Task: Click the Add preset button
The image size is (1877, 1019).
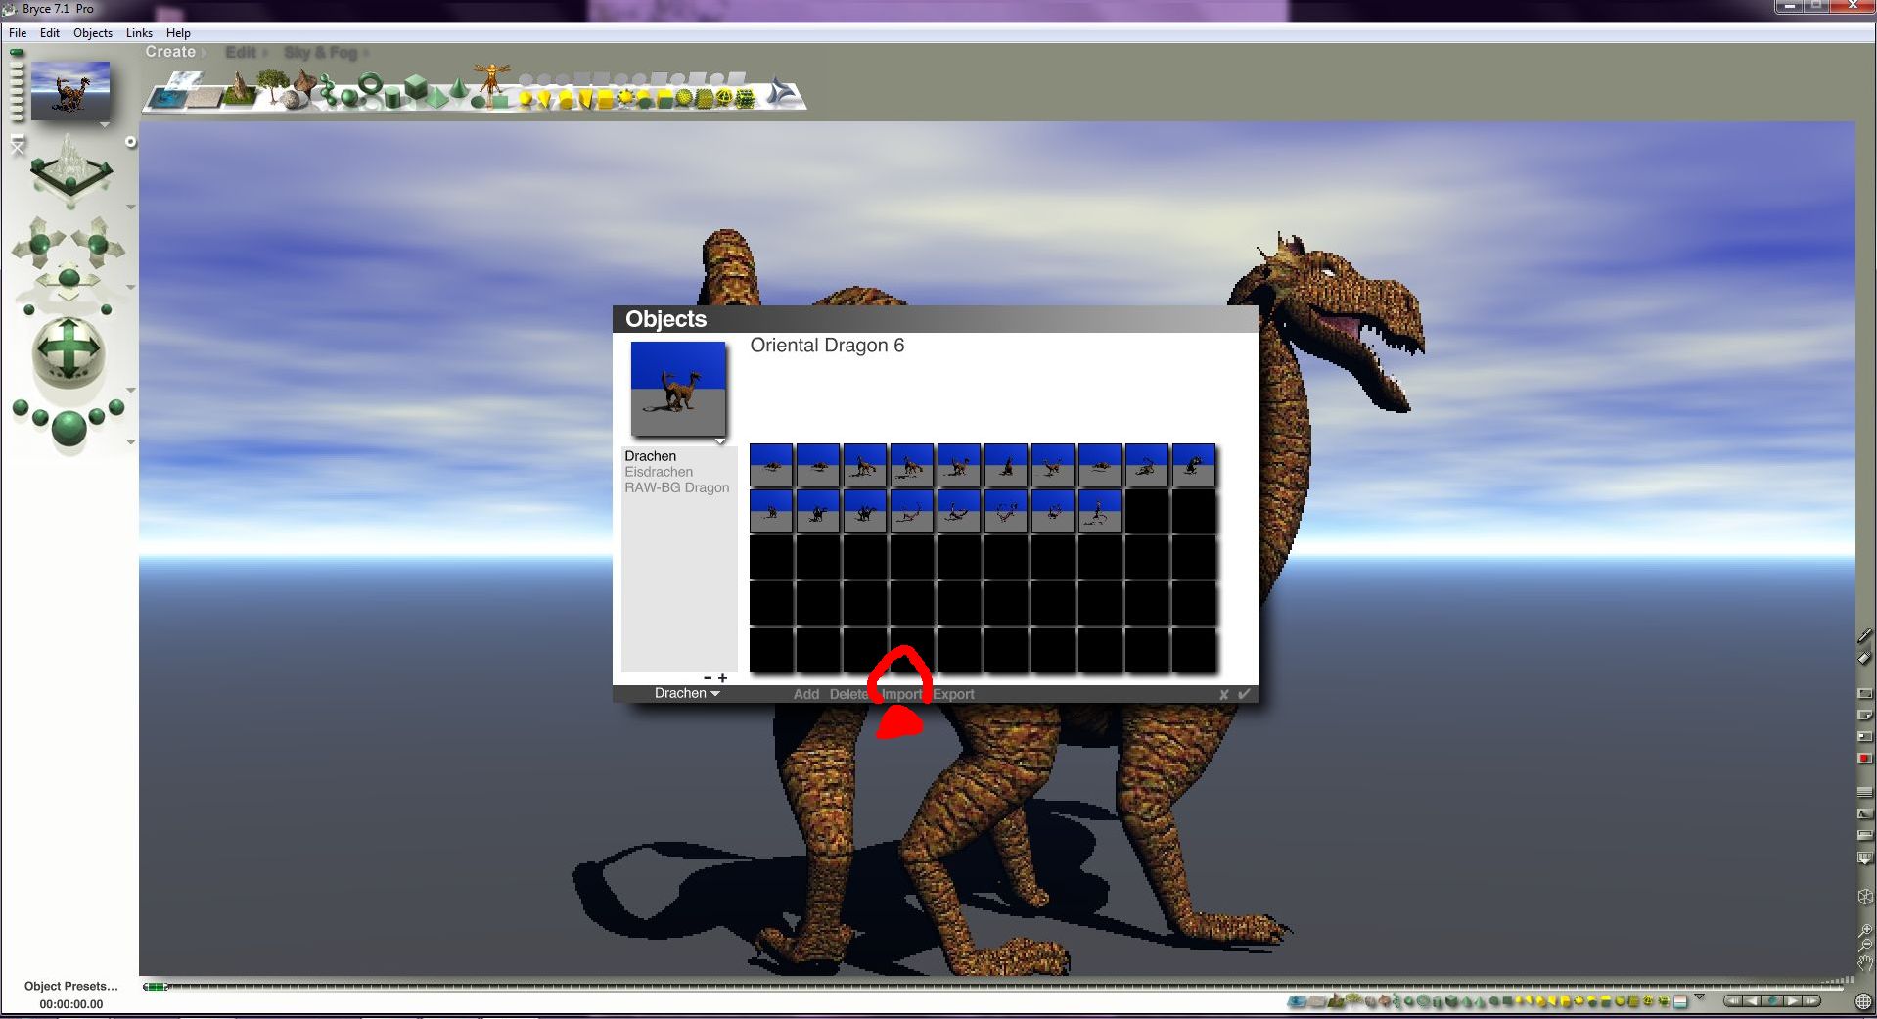Action: [806, 694]
